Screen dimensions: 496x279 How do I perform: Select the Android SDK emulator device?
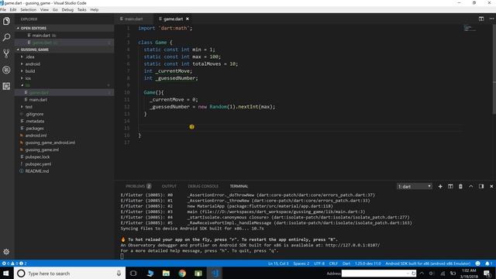[x=428, y=263]
